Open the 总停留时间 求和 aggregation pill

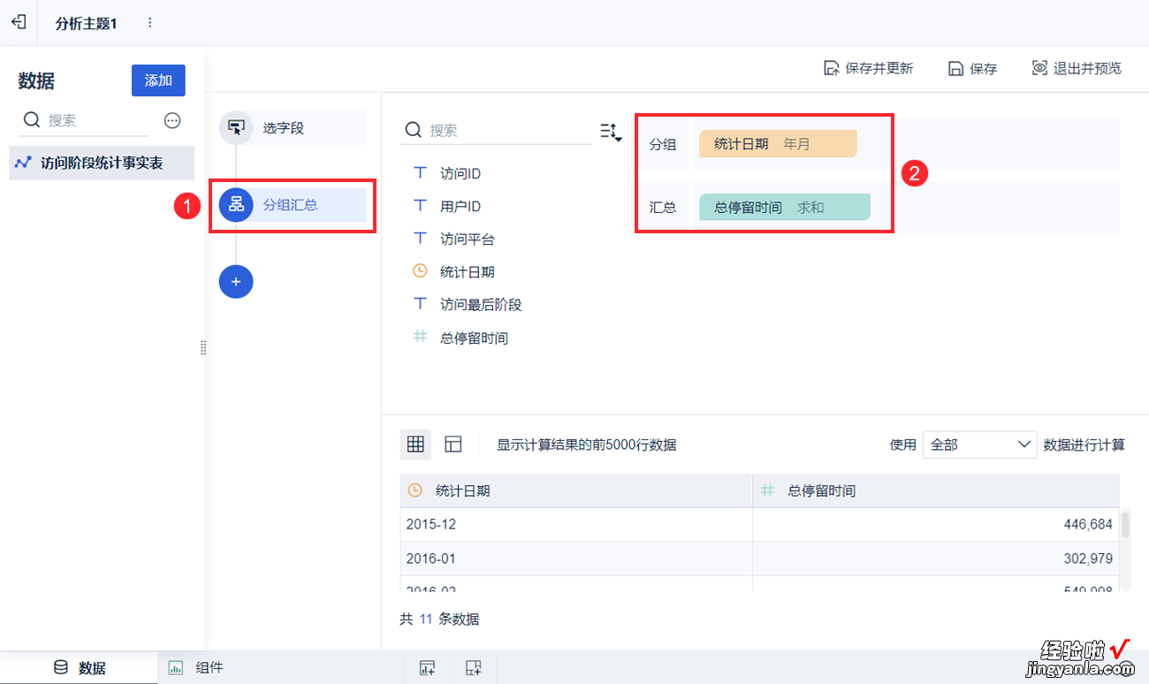tap(785, 208)
